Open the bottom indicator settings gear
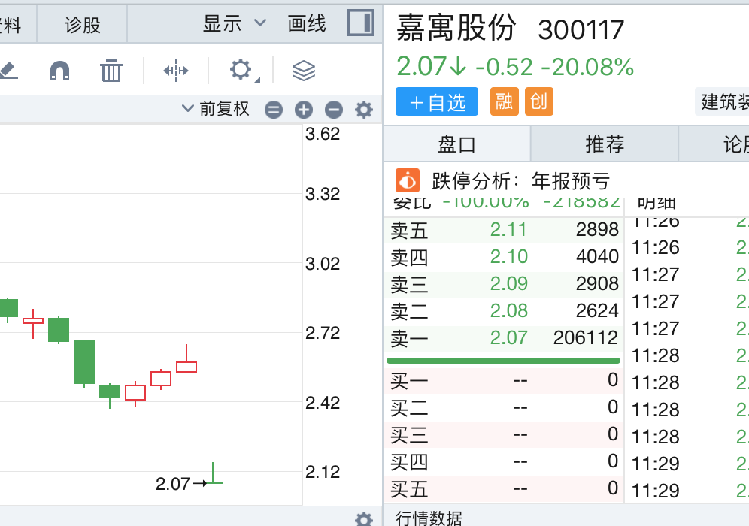 pyautogui.click(x=364, y=518)
